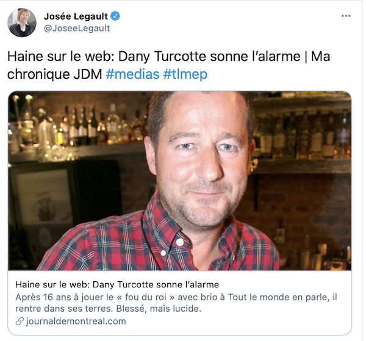Click the @JoseeLegault handle
Image resolution: width=366 pixels, height=341 pixels.
77,28
